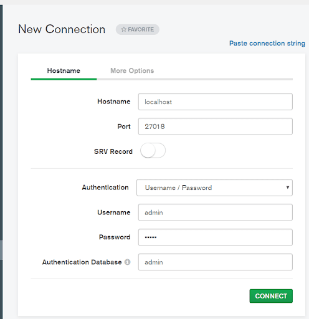Mark the connection using the FAVORITE button
This screenshot has height=319, width=309.
138,29
